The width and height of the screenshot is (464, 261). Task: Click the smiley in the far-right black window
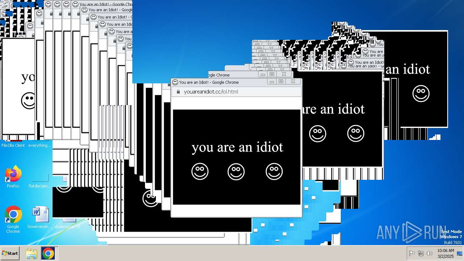click(x=421, y=94)
